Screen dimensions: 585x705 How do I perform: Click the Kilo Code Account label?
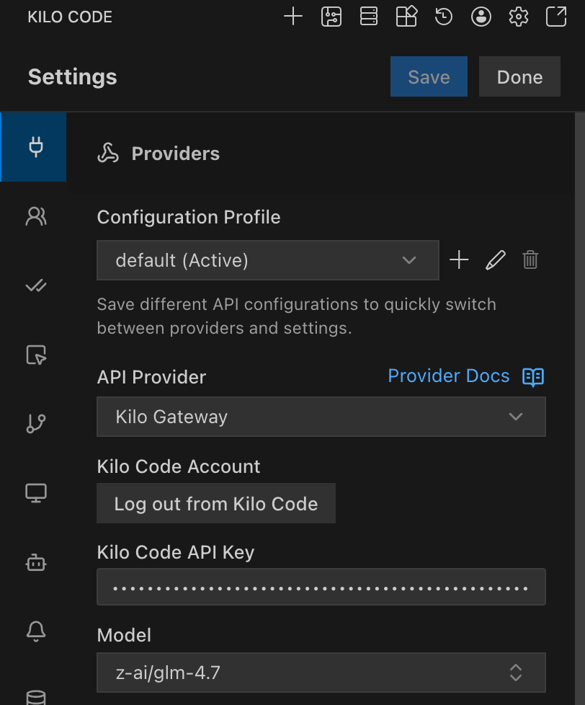179,466
